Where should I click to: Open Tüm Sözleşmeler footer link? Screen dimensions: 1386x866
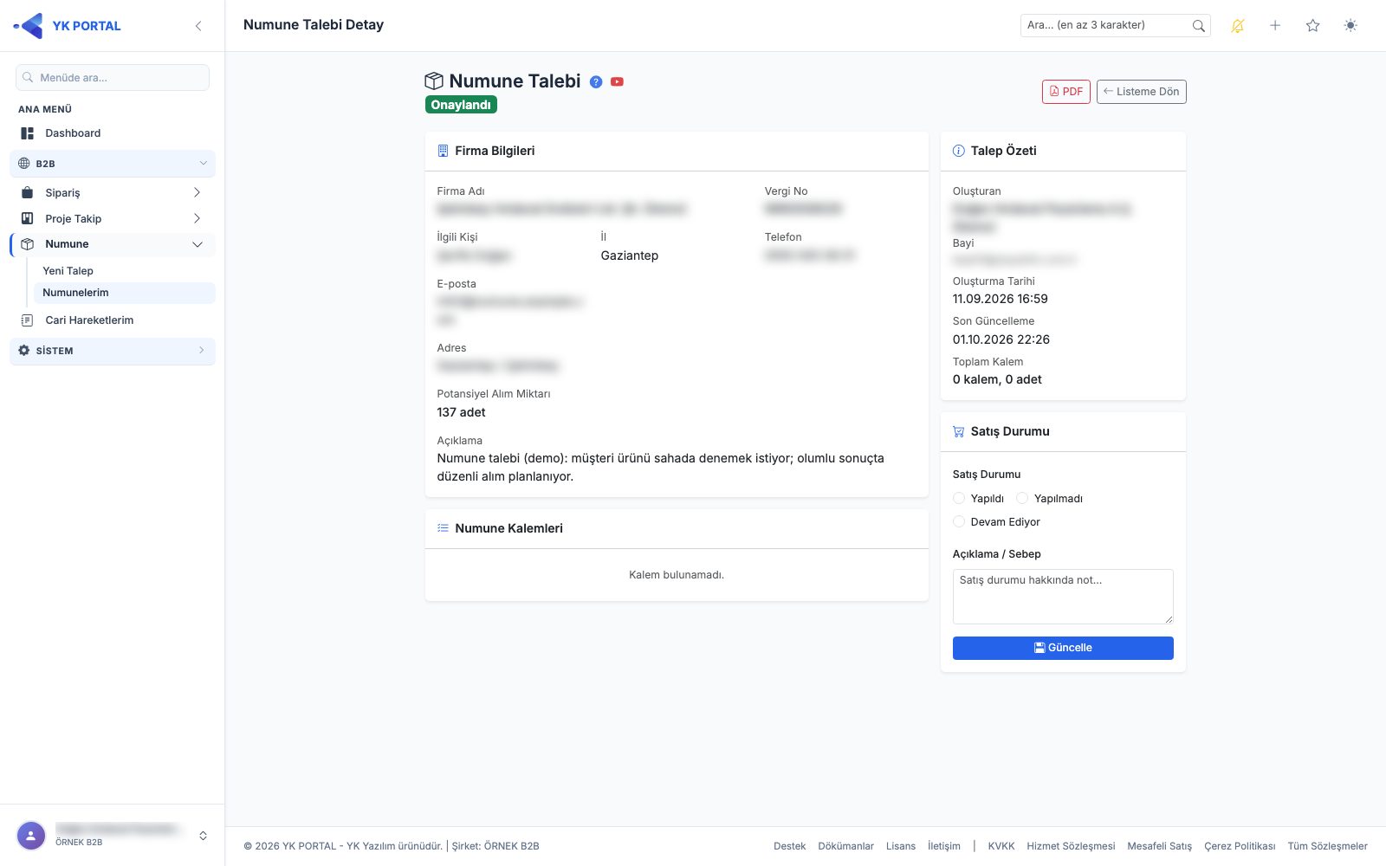(x=1327, y=846)
